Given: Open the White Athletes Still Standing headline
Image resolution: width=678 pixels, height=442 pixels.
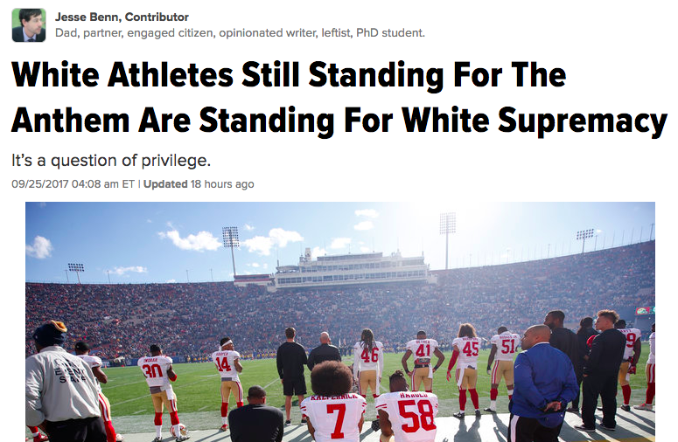Looking at the screenshot, I should point(339,98).
